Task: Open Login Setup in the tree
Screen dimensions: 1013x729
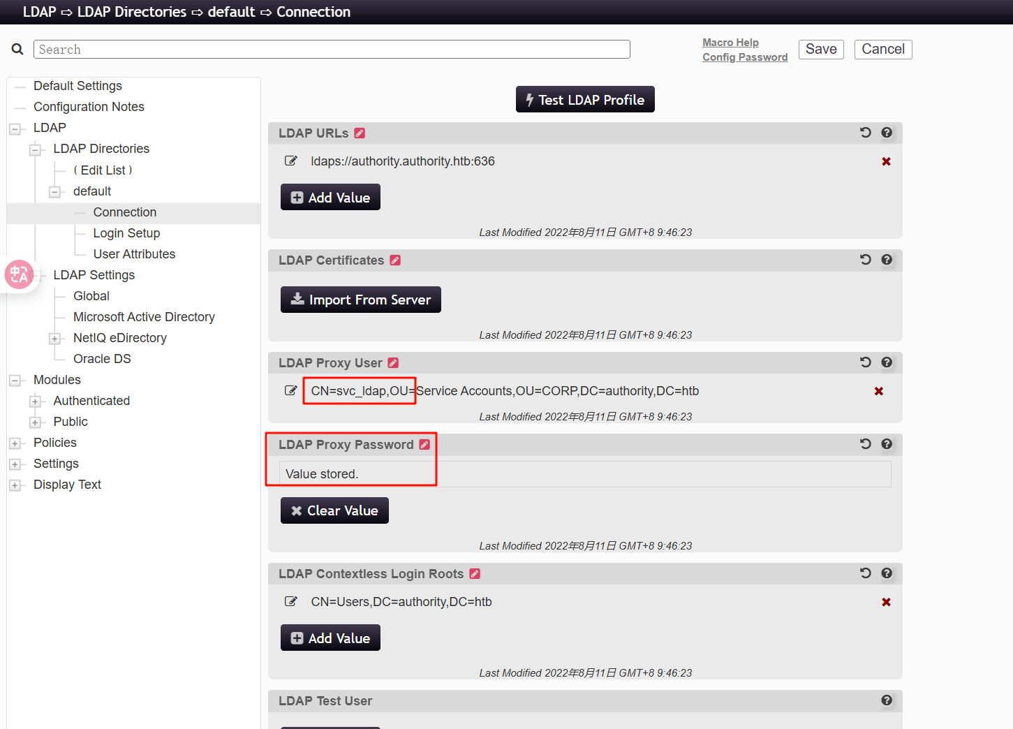Action: (x=126, y=233)
